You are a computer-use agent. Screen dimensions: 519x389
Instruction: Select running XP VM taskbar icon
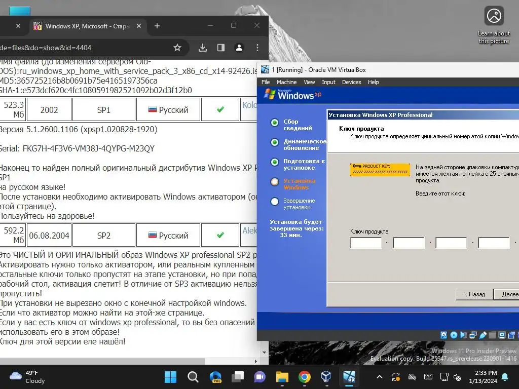(349, 377)
